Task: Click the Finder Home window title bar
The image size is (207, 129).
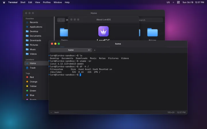Action: [94, 13]
